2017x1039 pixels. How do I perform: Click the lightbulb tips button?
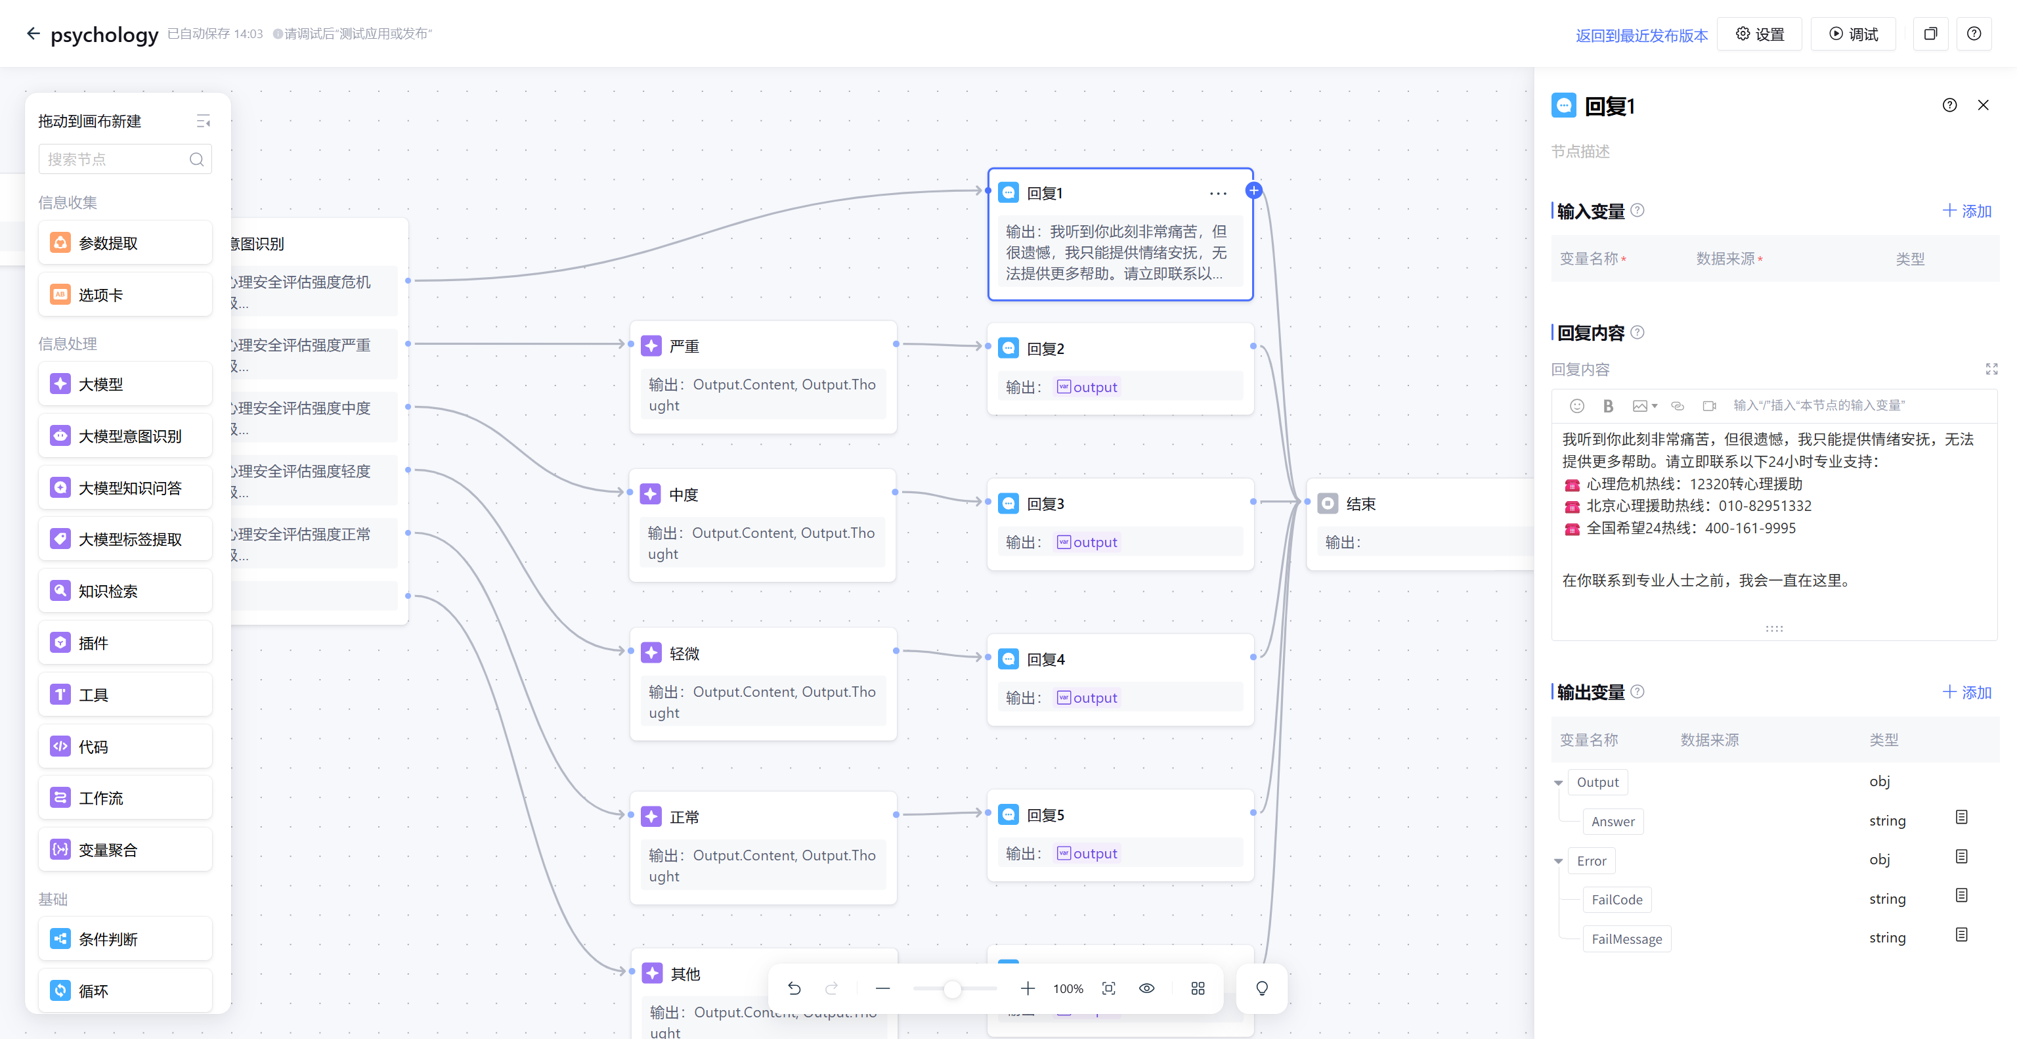point(1261,988)
